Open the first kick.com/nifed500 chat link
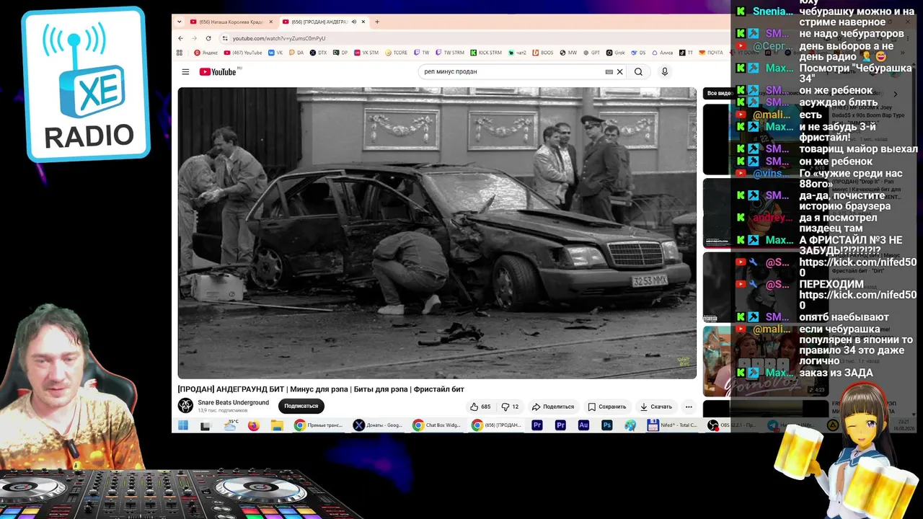Viewport: 923px width, 519px height. 857,267
